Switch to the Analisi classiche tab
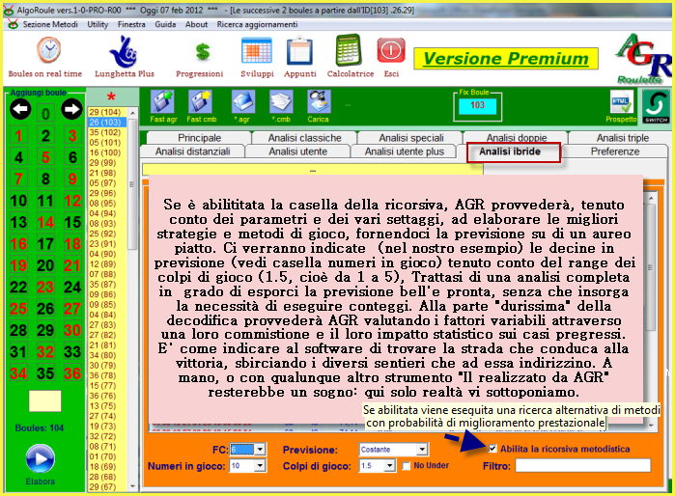The image size is (675, 496). tap(304, 138)
